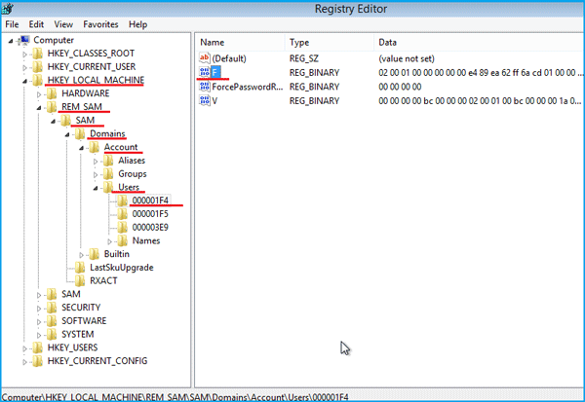Screen dimensions: 585x402
Task: Open the Favorites menu
Action: [100, 24]
